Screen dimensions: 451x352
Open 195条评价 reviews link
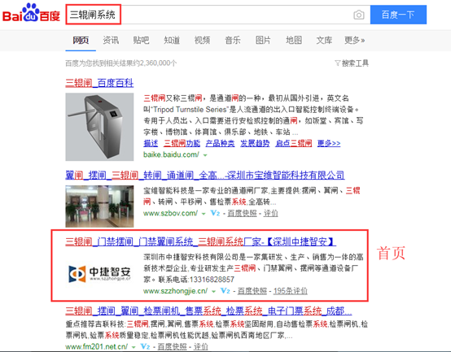pyautogui.click(x=290, y=291)
